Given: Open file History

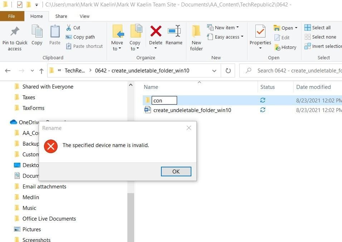Looking at the screenshot, I should pyautogui.click(x=285, y=47).
